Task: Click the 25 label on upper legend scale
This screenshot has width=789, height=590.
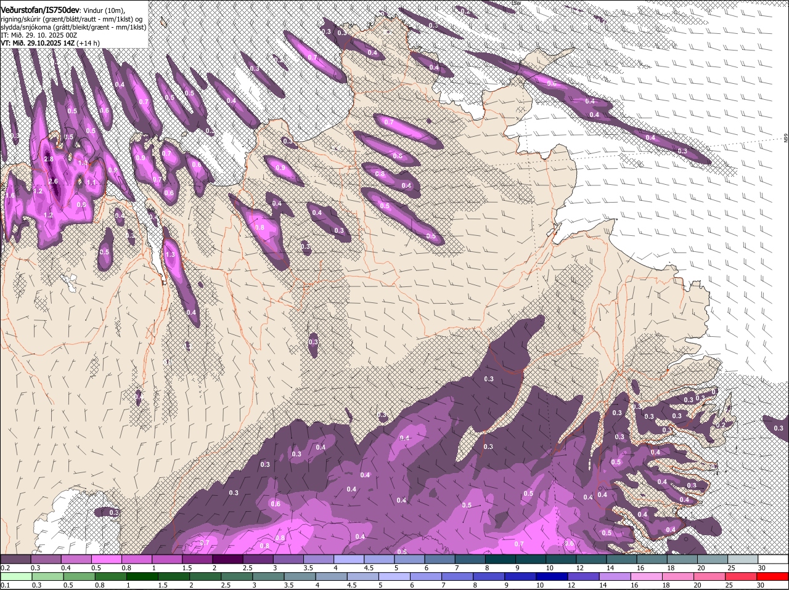Action: click(732, 568)
